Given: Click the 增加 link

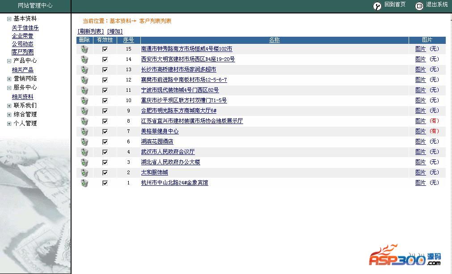Looking at the screenshot, I should [115, 31].
